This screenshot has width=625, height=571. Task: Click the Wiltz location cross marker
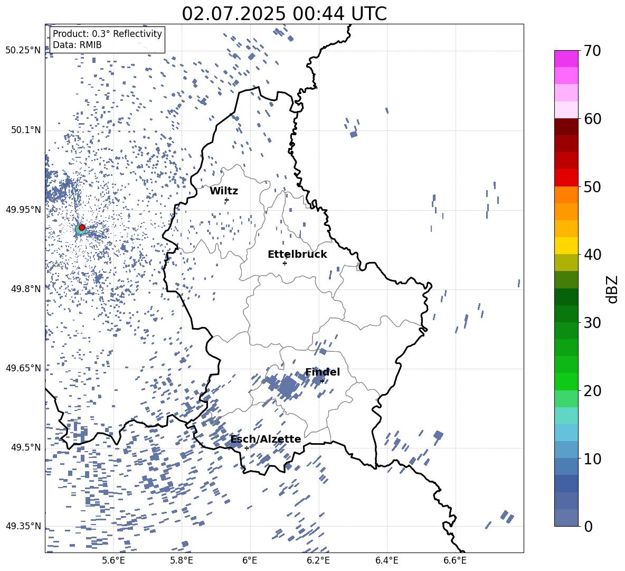[227, 200]
